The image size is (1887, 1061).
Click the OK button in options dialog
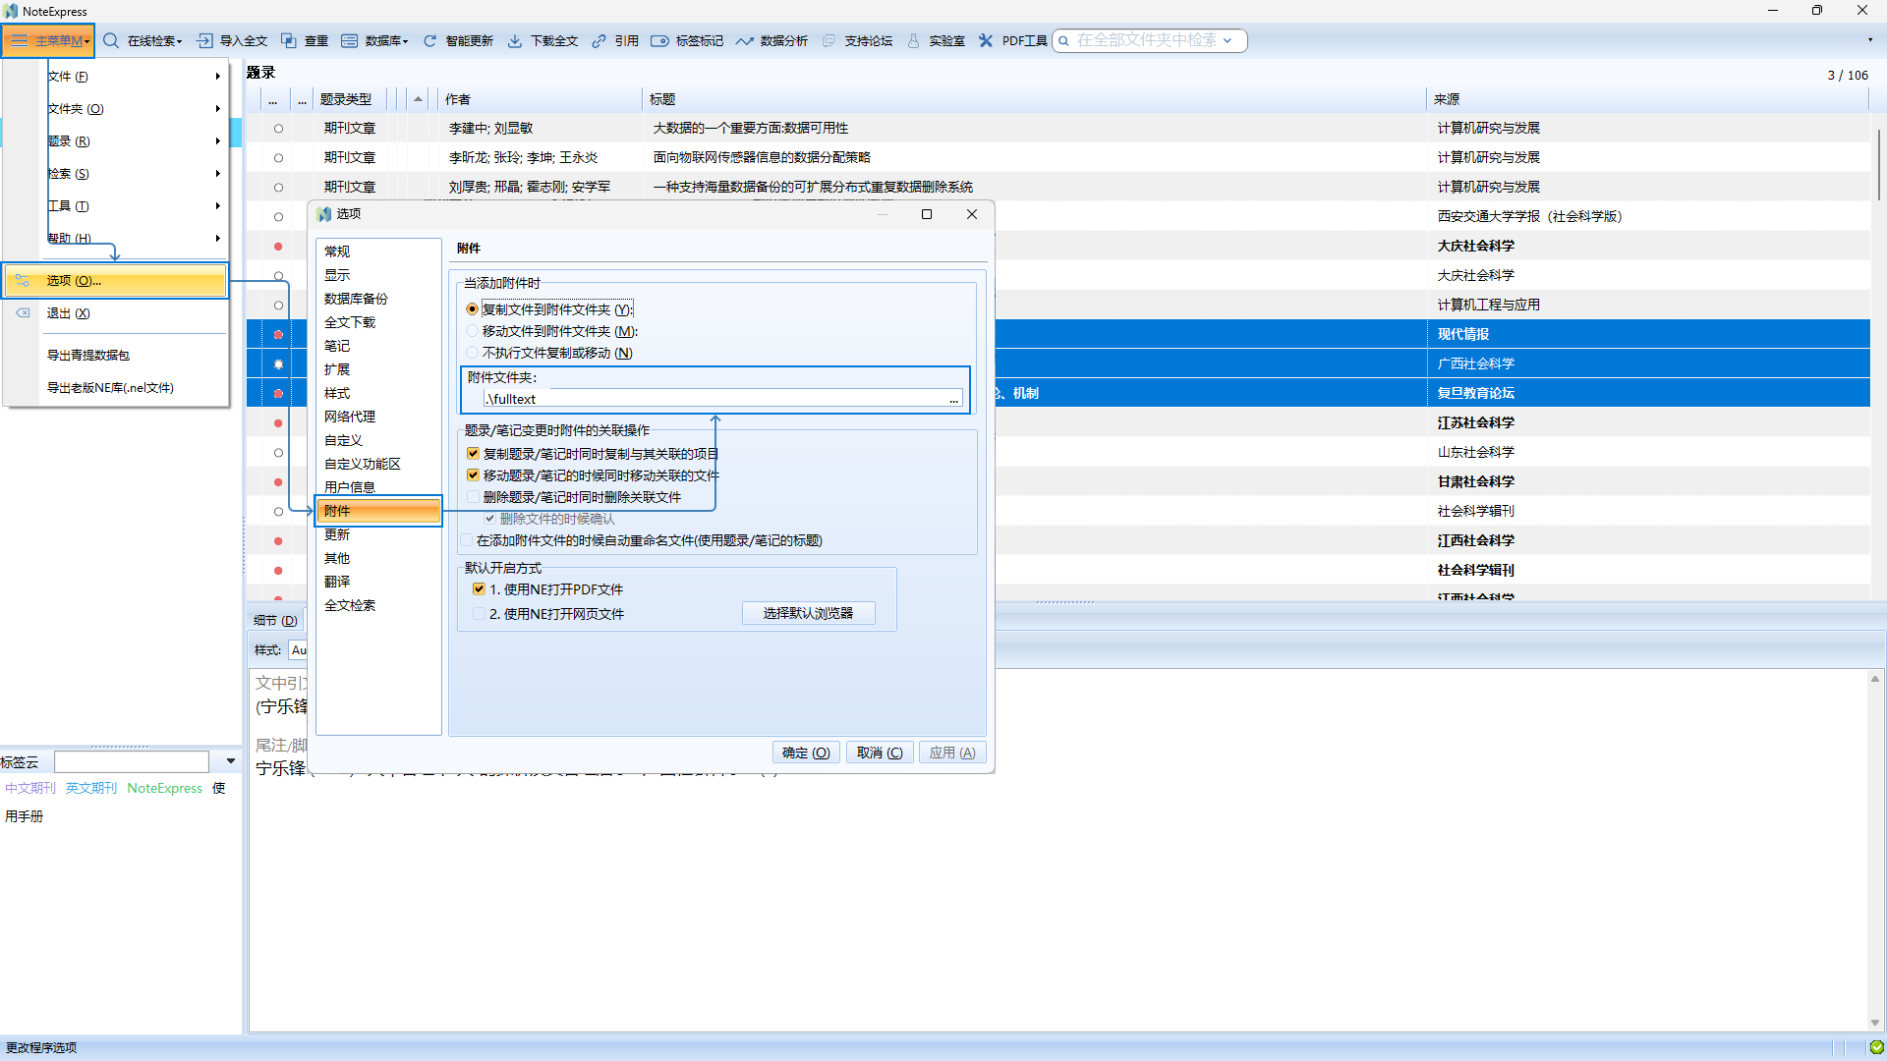[806, 753]
